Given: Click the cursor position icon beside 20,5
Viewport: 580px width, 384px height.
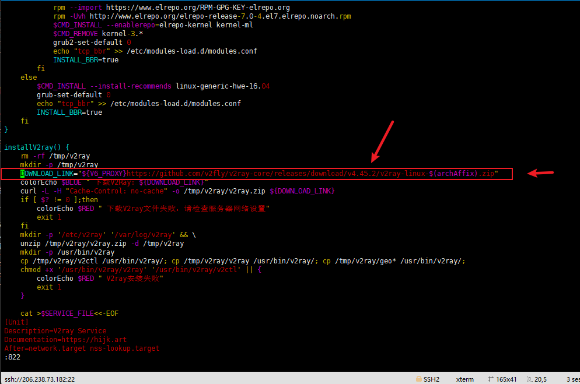Looking at the screenshot, I should (x=530, y=379).
